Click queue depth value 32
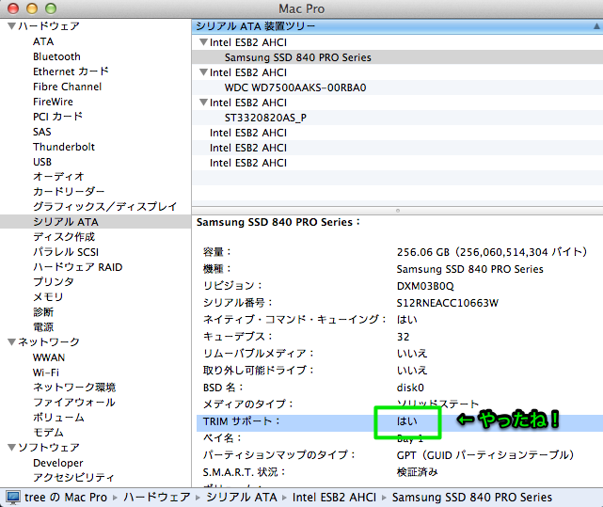The width and height of the screenshot is (603, 507). [403, 337]
